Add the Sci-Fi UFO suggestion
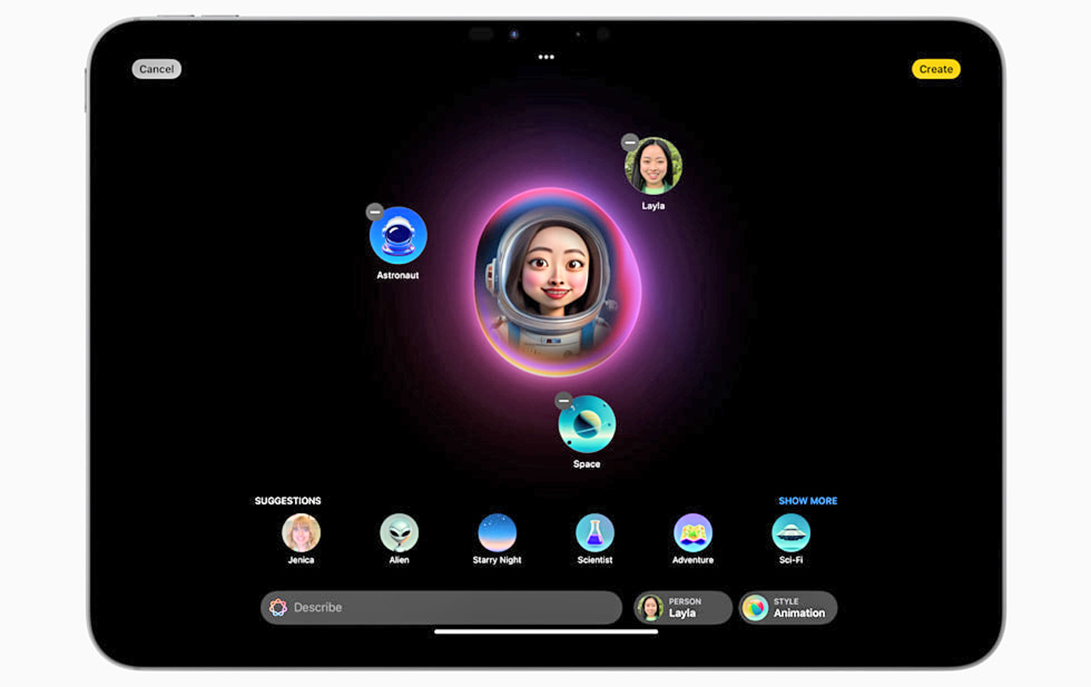Screen dimensions: 1091x687 pyautogui.click(x=791, y=533)
